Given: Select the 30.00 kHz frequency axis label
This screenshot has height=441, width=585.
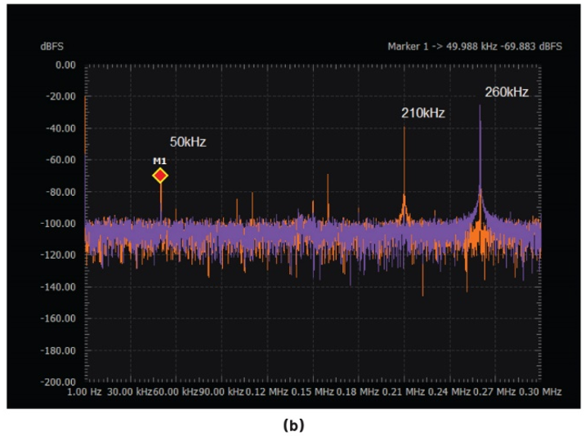Looking at the screenshot, I should pos(130,393).
